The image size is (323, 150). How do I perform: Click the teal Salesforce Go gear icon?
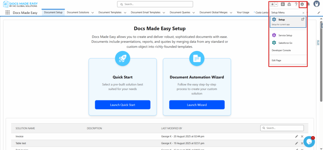(274, 43)
